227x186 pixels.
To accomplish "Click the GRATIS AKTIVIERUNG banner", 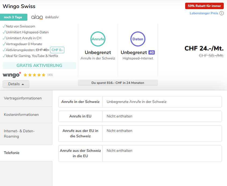I will pos(39,66).
